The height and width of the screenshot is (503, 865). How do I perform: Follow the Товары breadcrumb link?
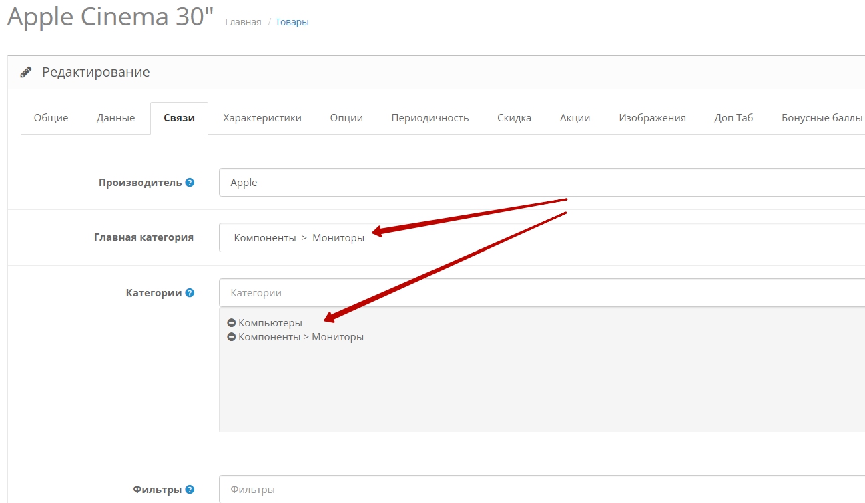(x=292, y=22)
